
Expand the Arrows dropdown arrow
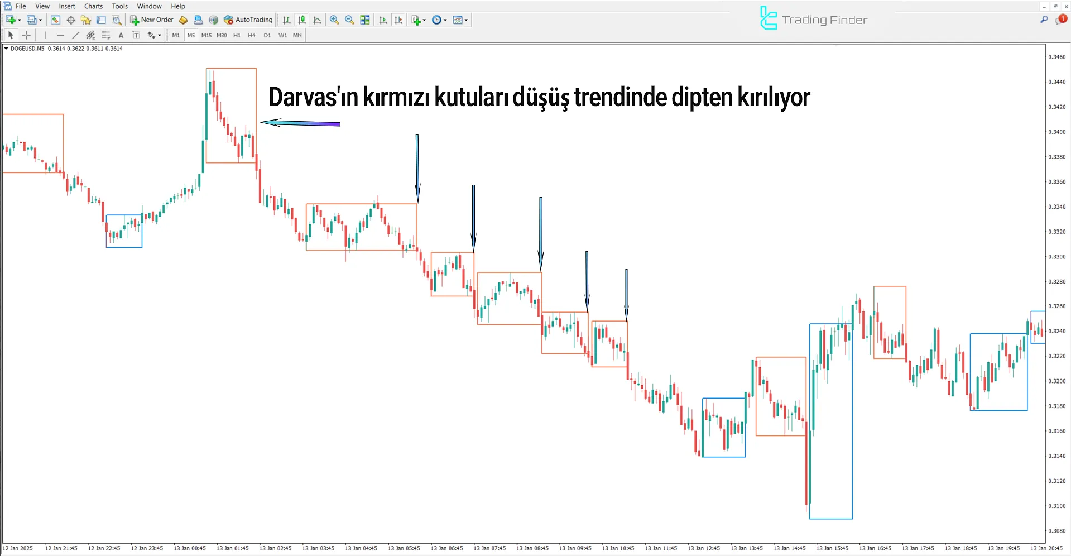[x=160, y=35]
